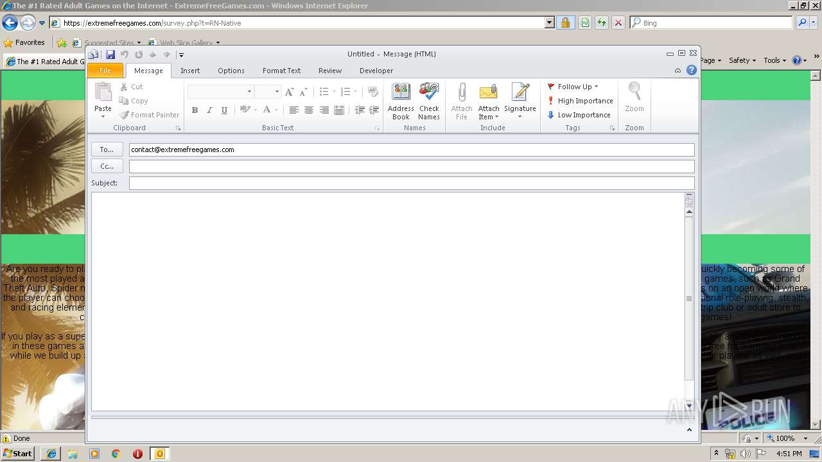Viewport: 822px width, 462px height.
Task: Click into the Subject field
Action: tap(412, 184)
